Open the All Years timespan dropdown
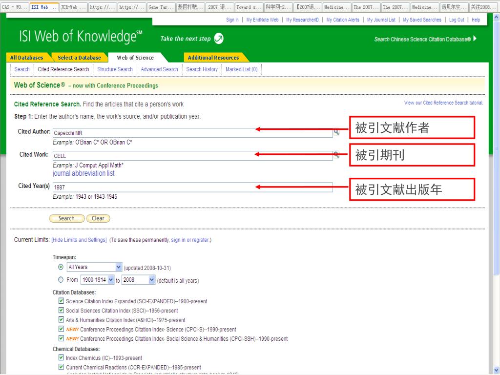 94,267
